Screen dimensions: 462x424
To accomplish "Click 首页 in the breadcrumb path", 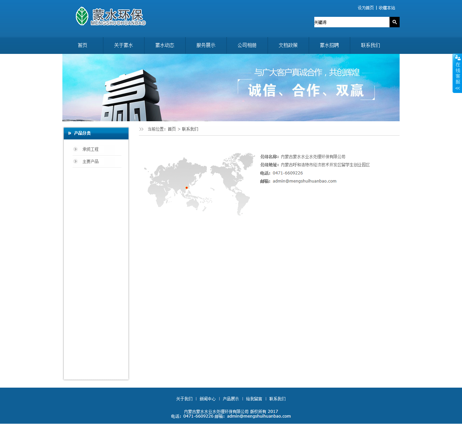I will pos(172,129).
